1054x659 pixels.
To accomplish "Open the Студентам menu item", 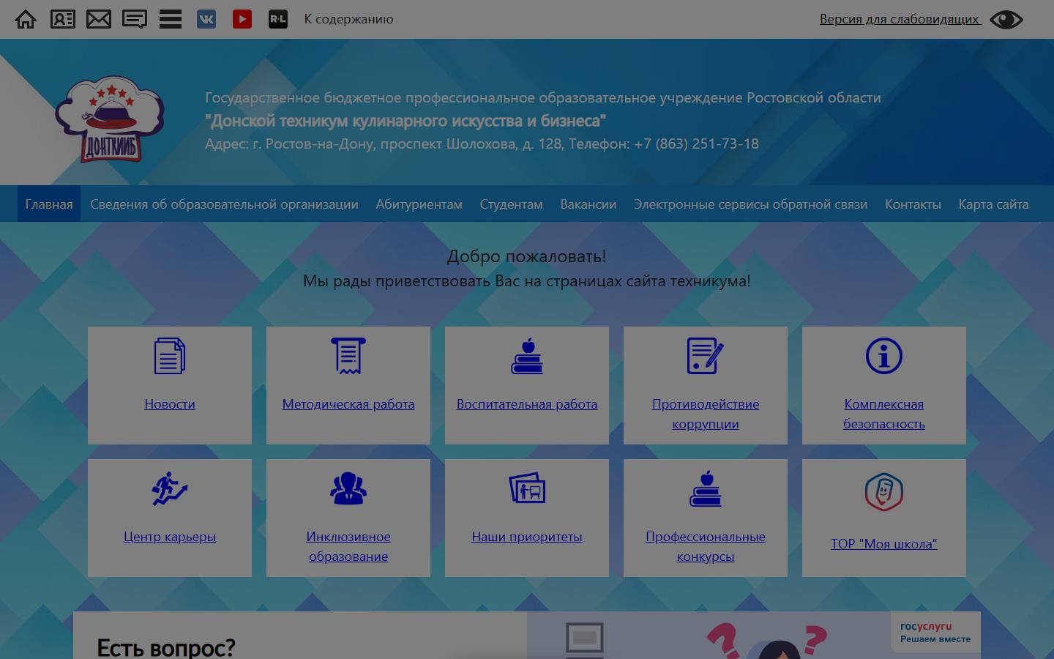I will (511, 204).
